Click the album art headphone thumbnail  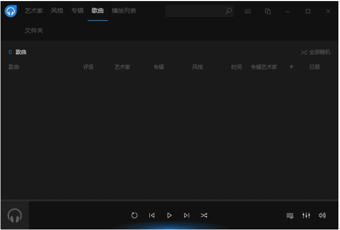tap(15, 215)
